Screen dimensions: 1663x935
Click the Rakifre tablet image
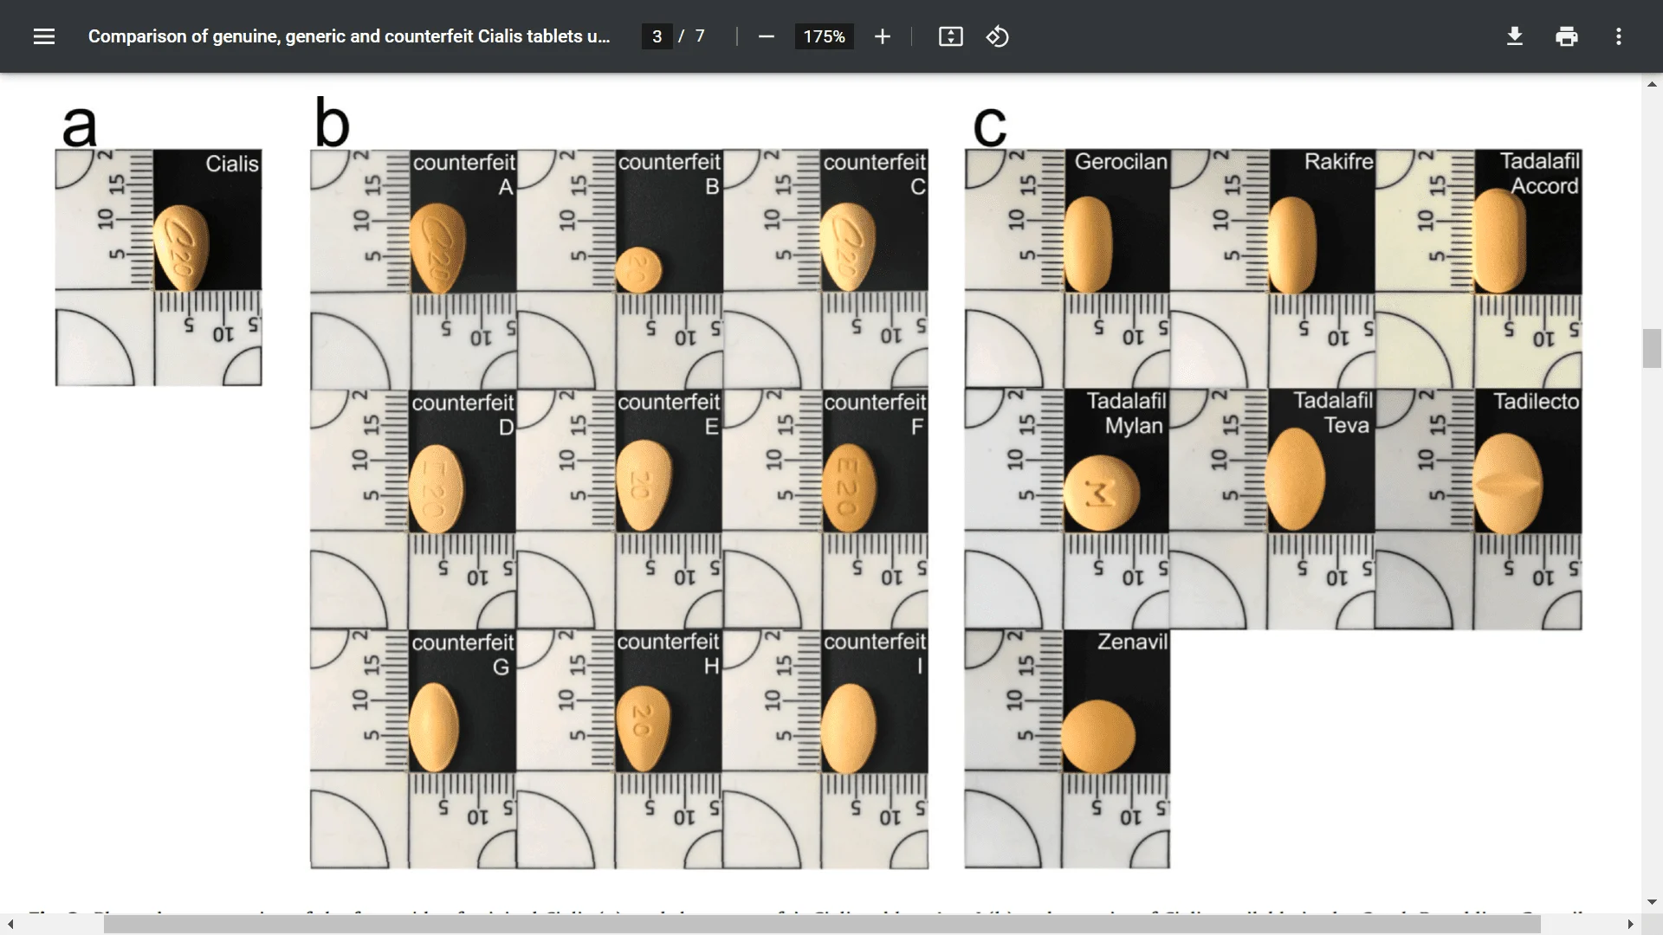click(x=1292, y=245)
